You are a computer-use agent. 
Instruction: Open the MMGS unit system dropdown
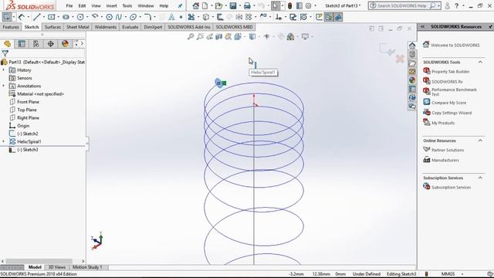(x=462, y=274)
